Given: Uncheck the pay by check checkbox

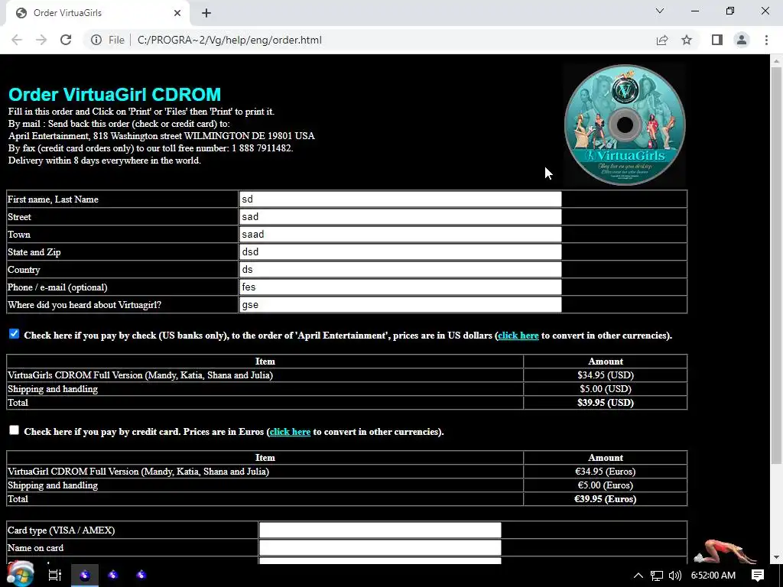Looking at the screenshot, I should click(x=14, y=334).
